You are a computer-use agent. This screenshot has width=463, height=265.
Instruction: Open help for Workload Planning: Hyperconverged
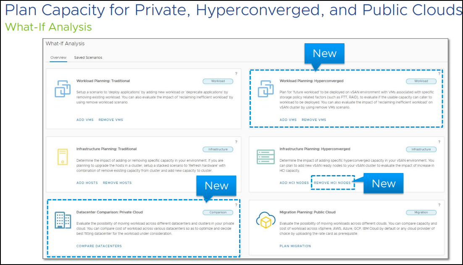pyautogui.click(x=439, y=74)
